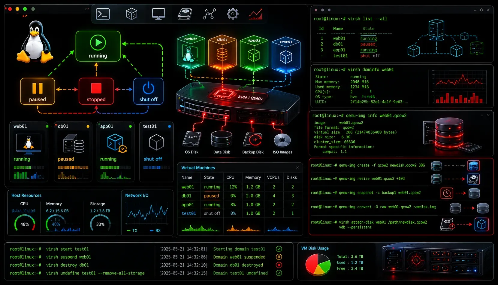
Task: Select the Backup Disk icon
Action: point(253,140)
